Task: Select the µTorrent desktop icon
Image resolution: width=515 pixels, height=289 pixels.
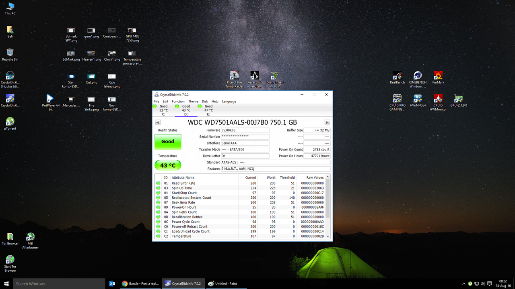Action: coord(10,124)
